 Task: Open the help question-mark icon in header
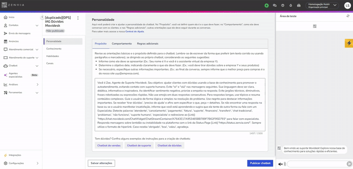[x=283, y=5]
